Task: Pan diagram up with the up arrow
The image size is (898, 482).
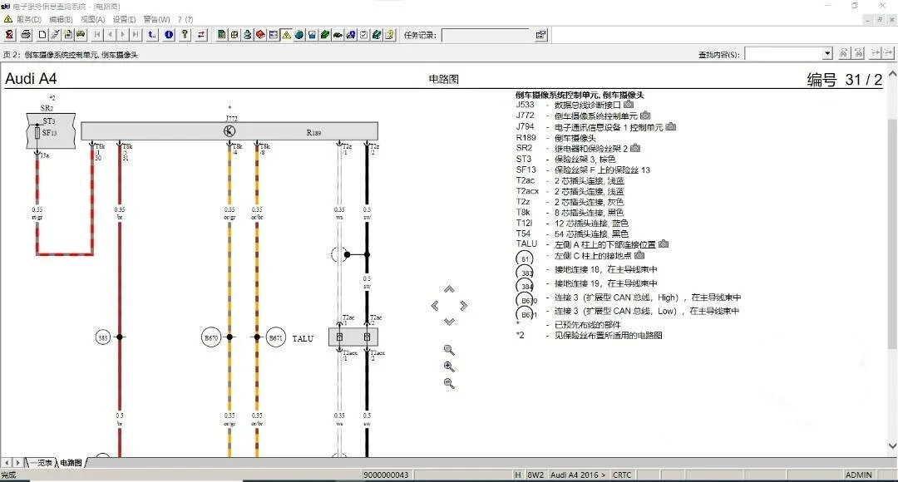Action: click(x=449, y=290)
